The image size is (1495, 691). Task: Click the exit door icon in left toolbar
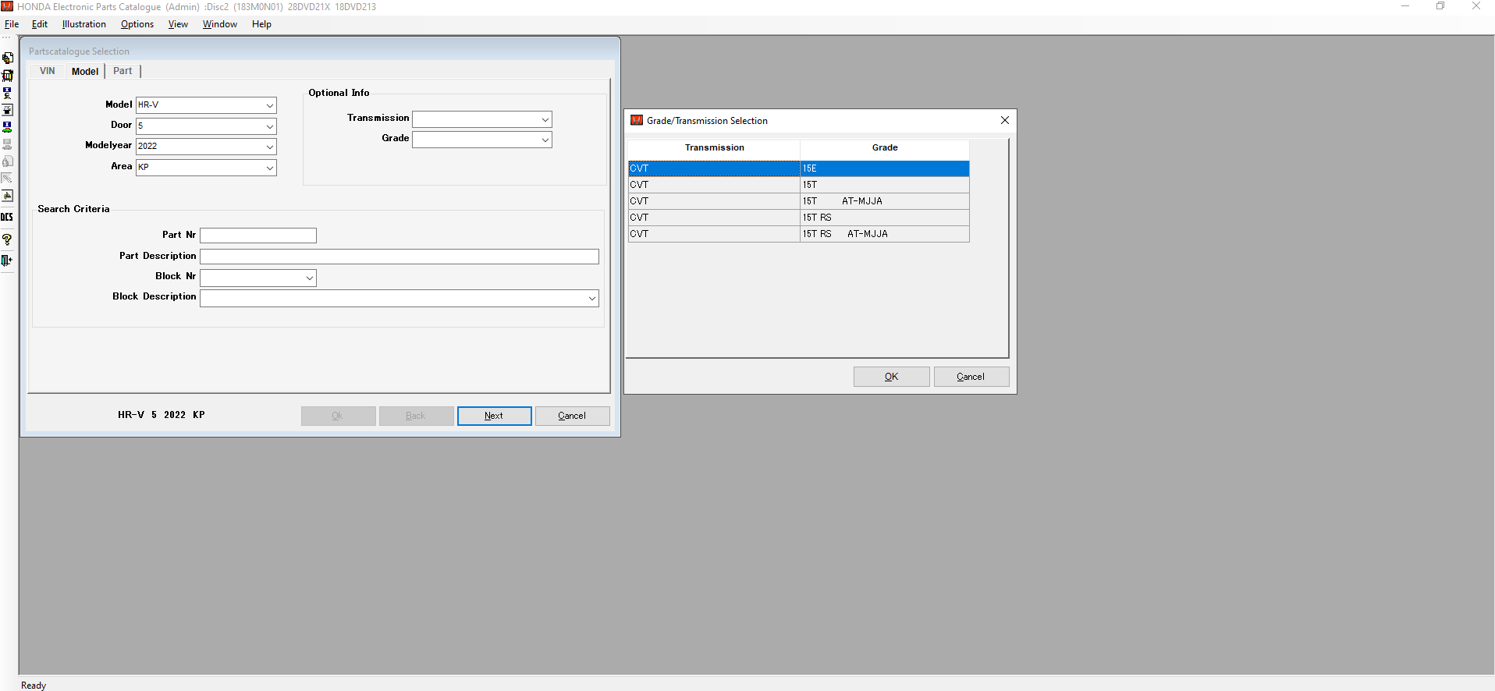(7, 260)
